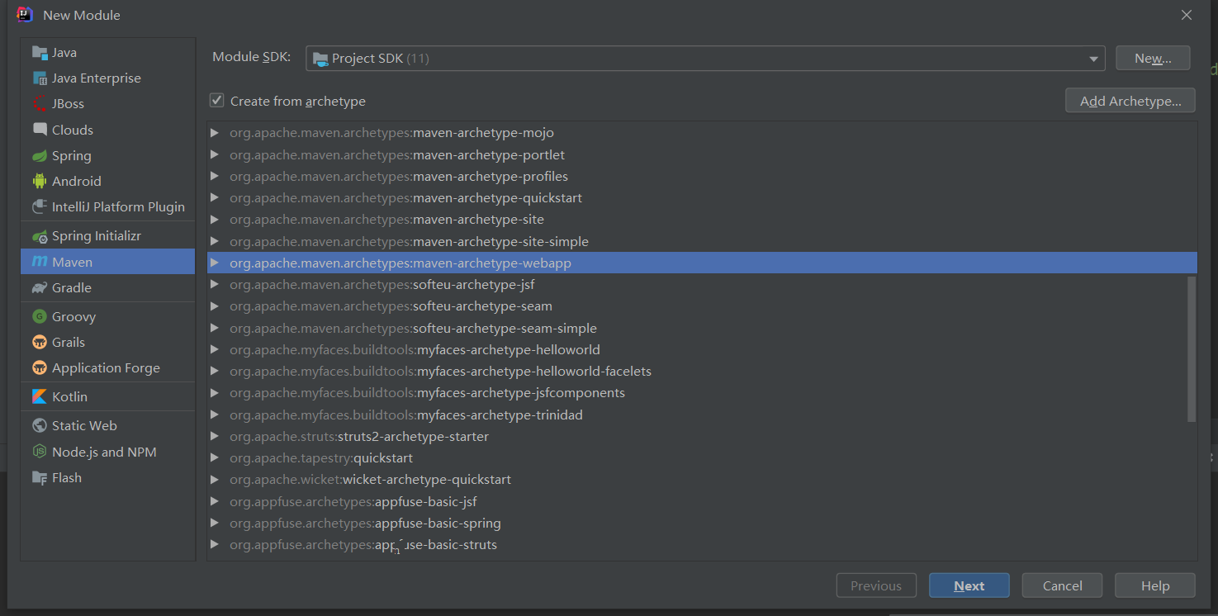Click the Groovy icon in sidebar

(x=39, y=317)
